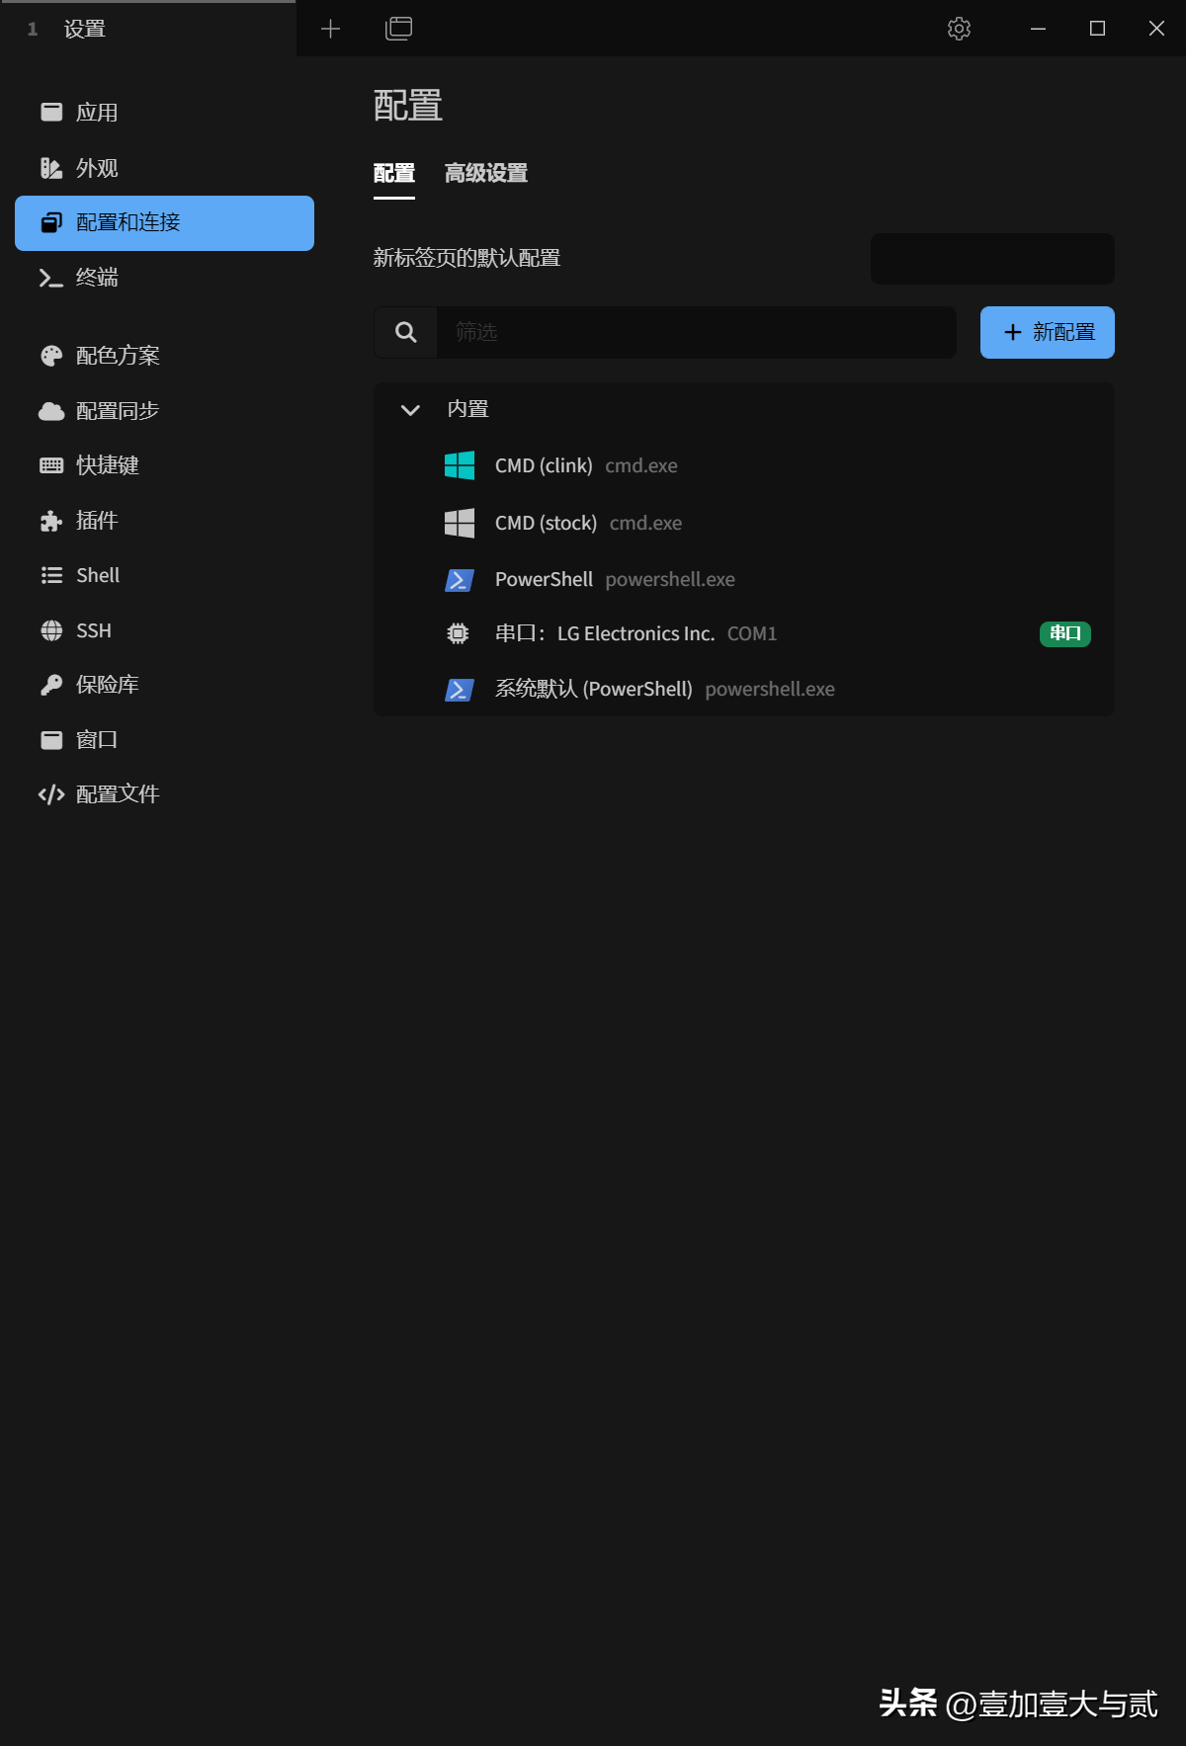This screenshot has height=1746, width=1186.
Task: Open the 应用 settings section
Action: pyautogui.click(x=164, y=113)
